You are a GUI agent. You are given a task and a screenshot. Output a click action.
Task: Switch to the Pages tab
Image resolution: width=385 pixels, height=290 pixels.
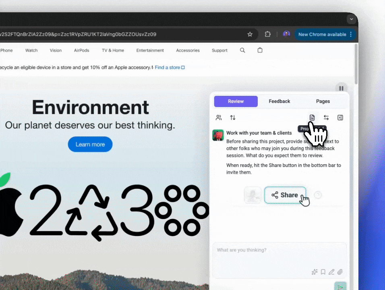(x=323, y=101)
